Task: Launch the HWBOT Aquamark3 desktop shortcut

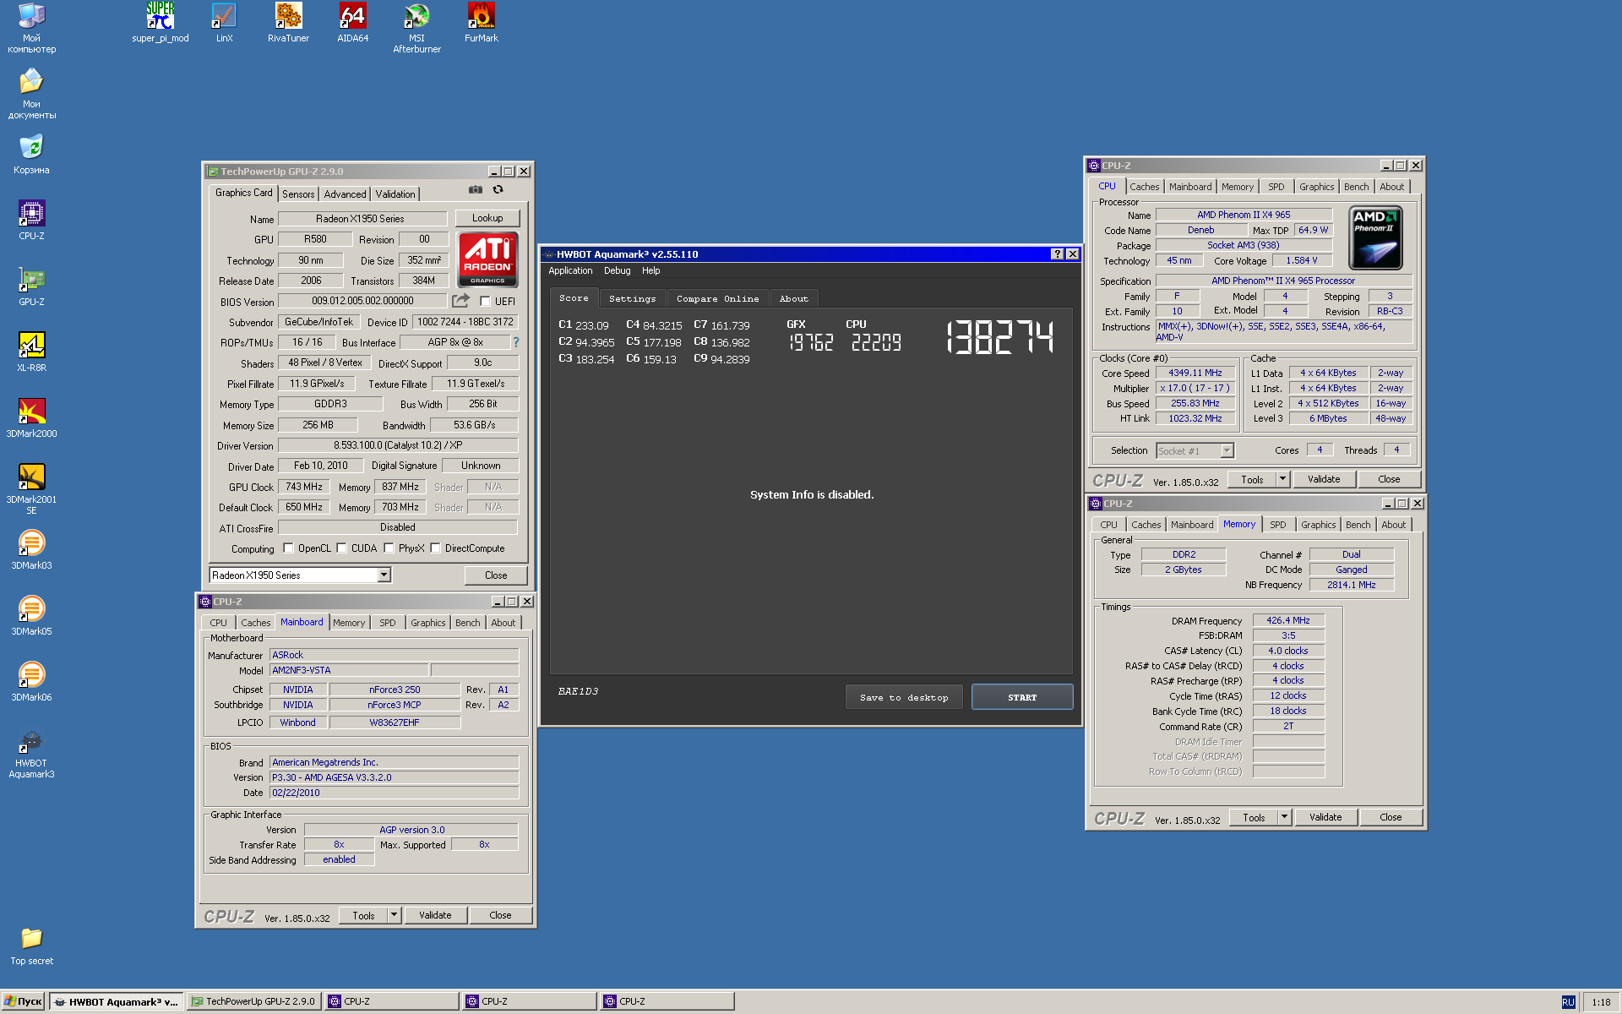Action: click(31, 754)
